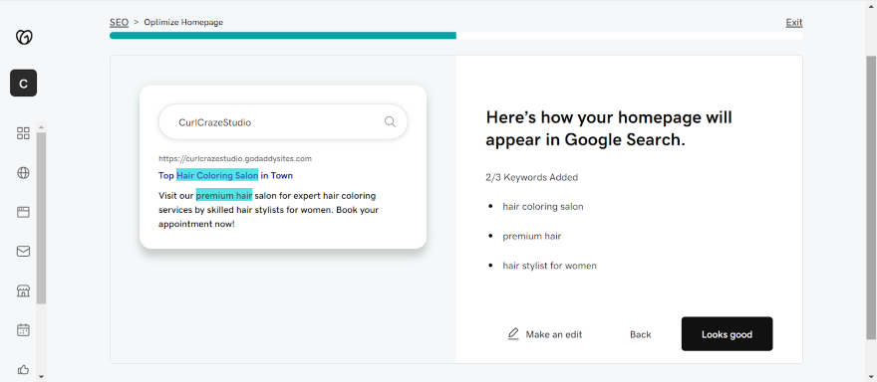The width and height of the screenshot is (877, 382).
Task: Open the Top Hair Coloring Salon title link
Action: coord(225,175)
